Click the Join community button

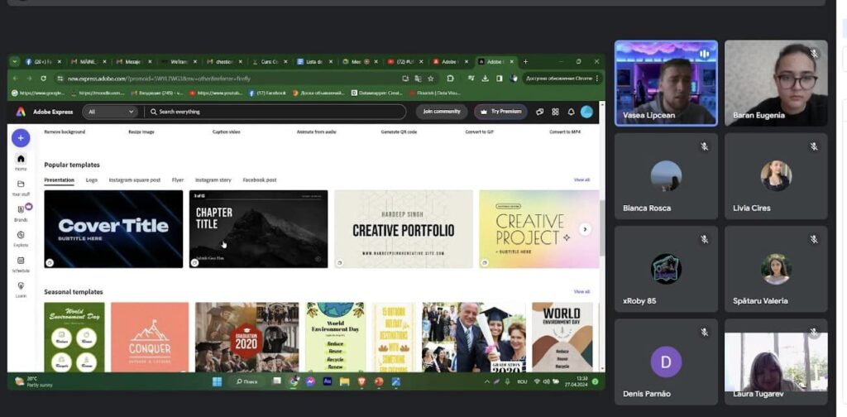coord(441,112)
